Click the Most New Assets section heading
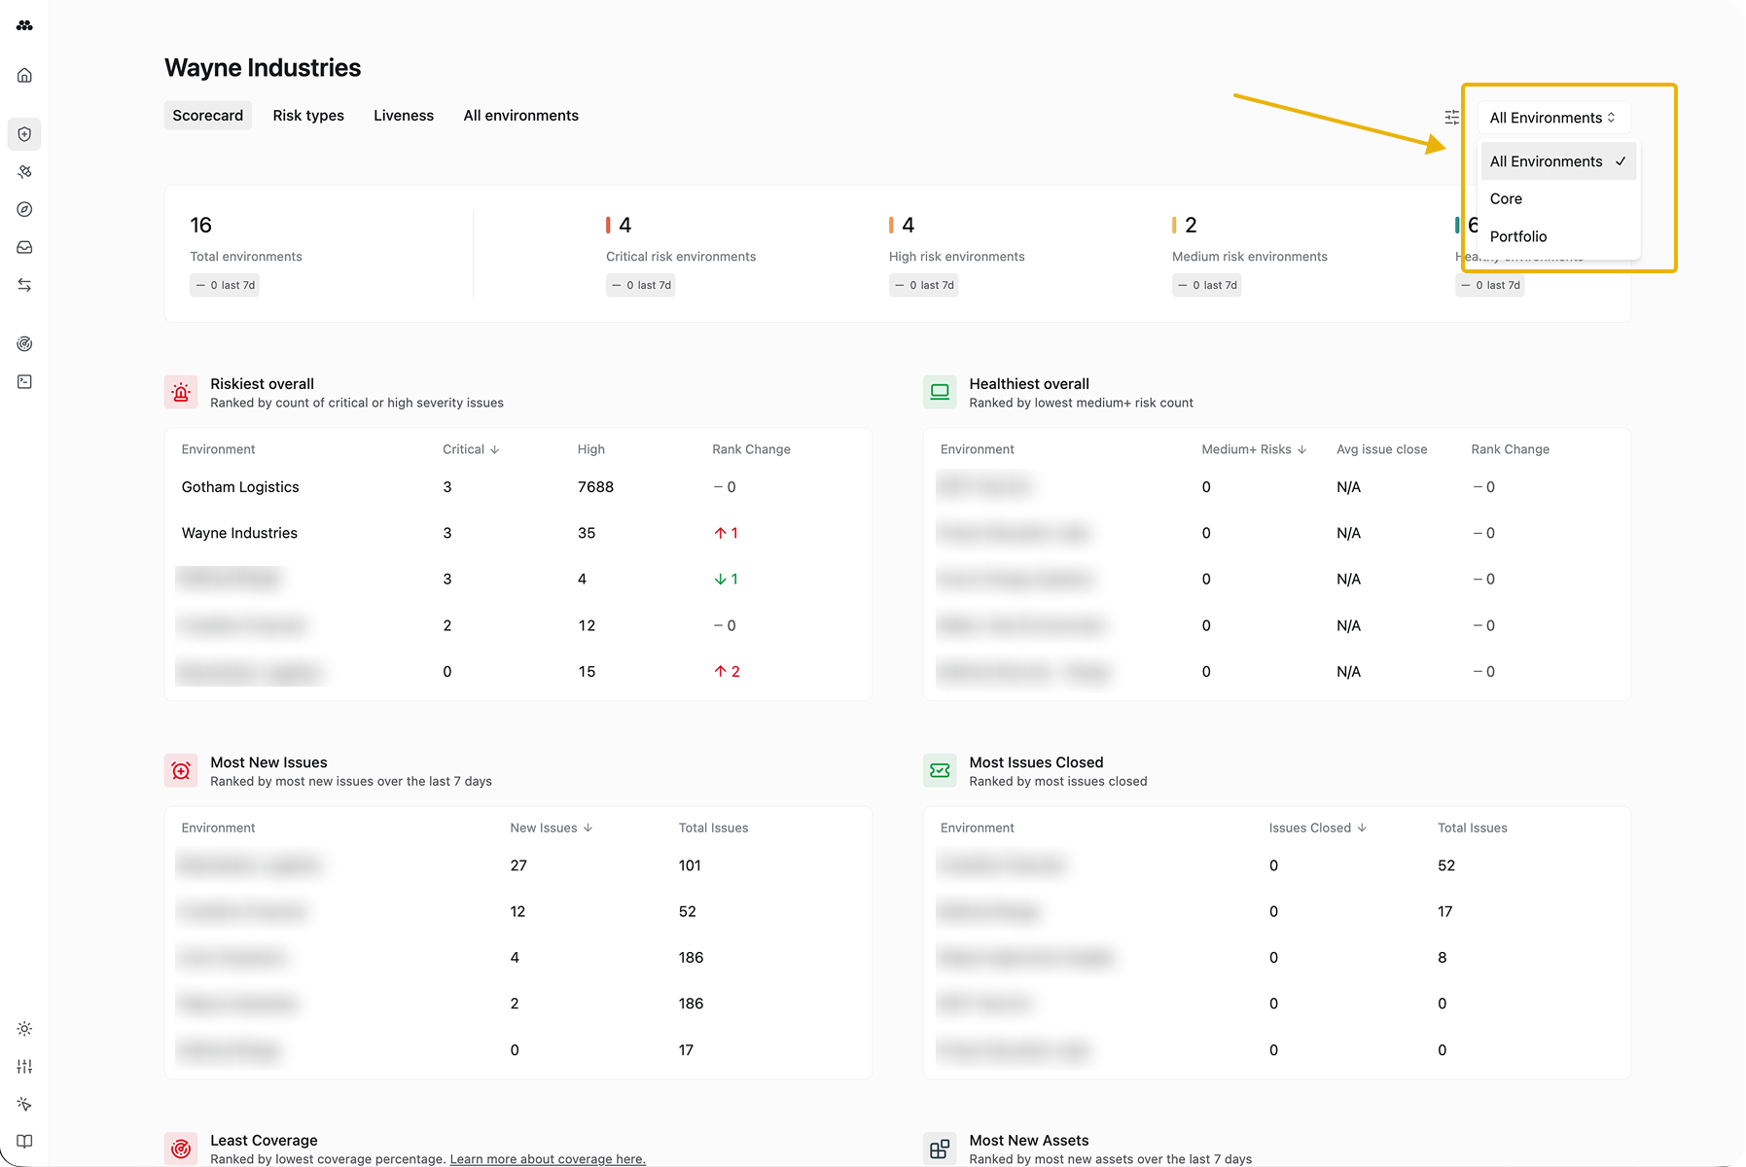Screen dimensions: 1746x1167 coord(1028,1141)
